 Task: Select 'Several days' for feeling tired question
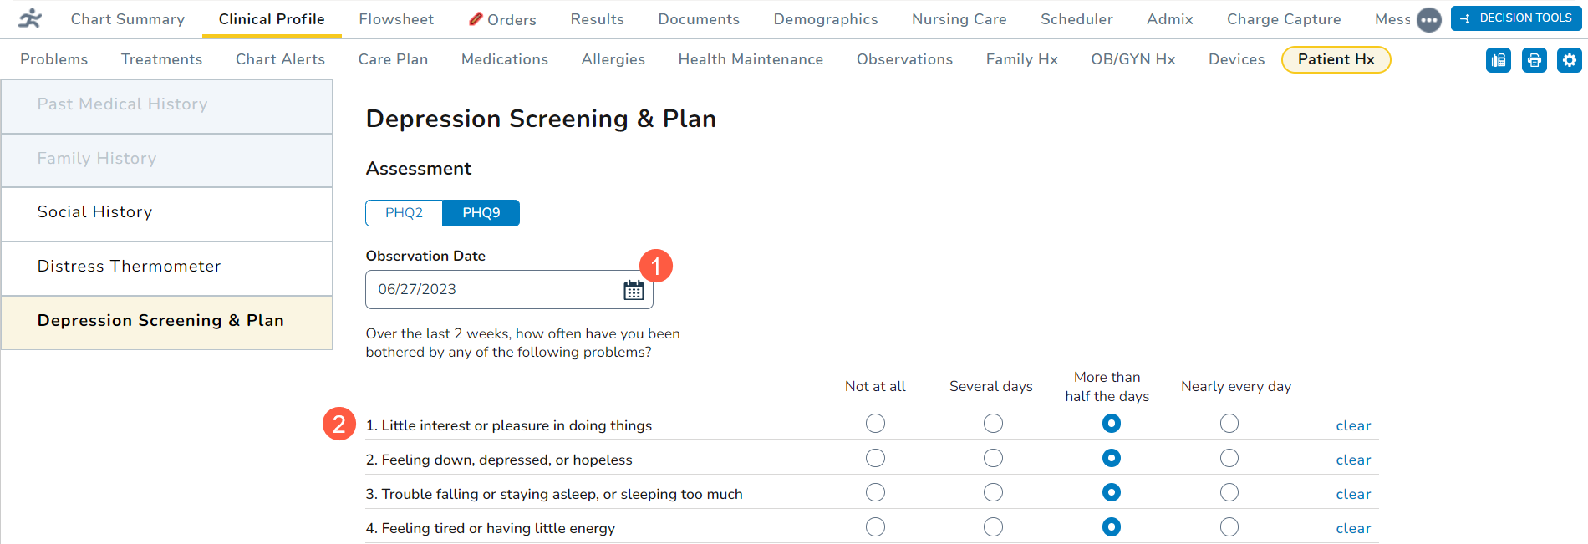tap(993, 526)
